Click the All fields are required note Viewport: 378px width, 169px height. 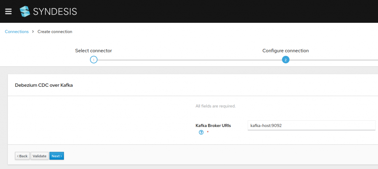click(216, 106)
